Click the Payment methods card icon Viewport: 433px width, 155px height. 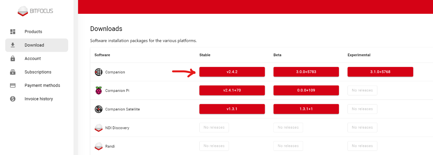[x=13, y=85]
